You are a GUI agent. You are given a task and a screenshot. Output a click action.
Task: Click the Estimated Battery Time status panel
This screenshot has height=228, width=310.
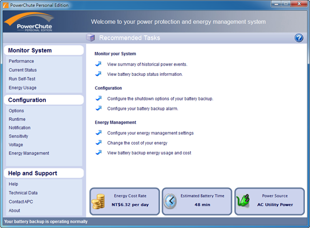[196, 201]
